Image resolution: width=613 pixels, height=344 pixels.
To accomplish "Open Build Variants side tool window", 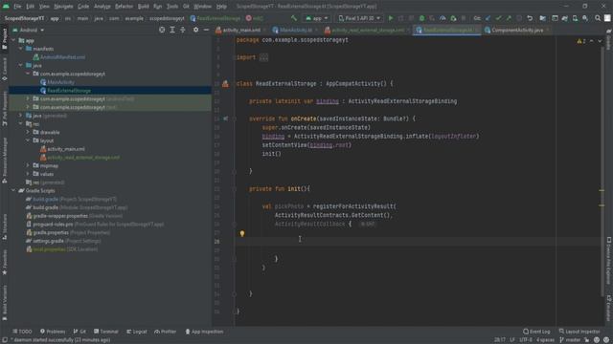I will (x=4, y=302).
